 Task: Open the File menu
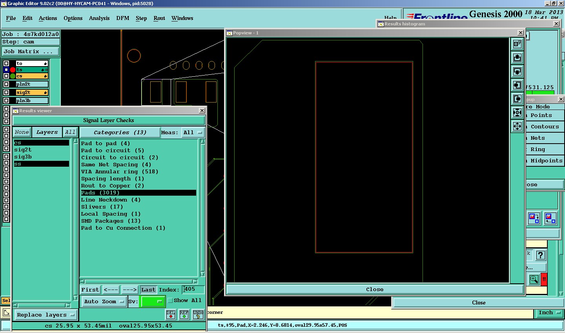[x=11, y=18]
